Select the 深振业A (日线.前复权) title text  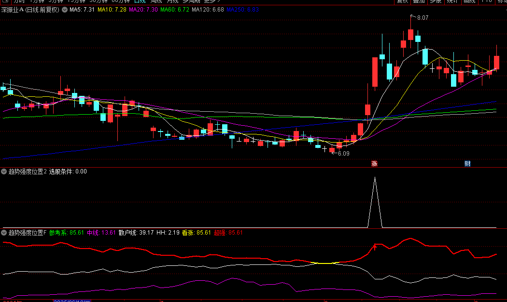click(x=30, y=10)
